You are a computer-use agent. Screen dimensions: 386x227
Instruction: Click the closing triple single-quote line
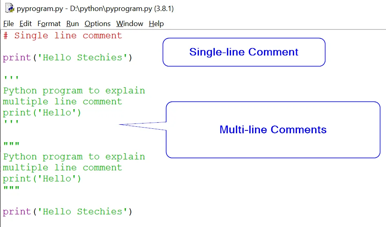point(11,123)
